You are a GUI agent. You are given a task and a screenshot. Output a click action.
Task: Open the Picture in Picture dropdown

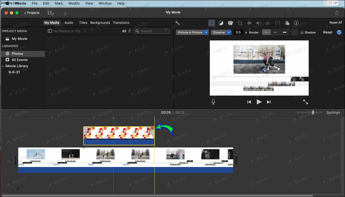pyautogui.click(x=192, y=32)
